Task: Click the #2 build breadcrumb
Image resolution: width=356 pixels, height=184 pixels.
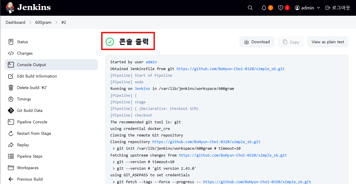Action: point(64,22)
